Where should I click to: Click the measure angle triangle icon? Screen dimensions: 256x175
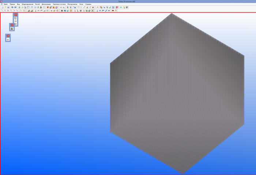tap(87, 7)
